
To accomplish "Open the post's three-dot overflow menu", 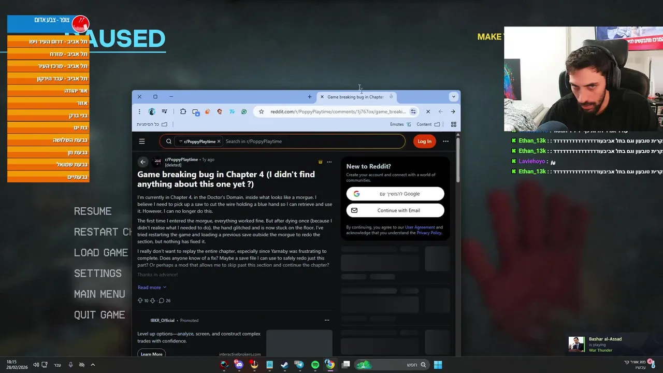I will click(329, 162).
